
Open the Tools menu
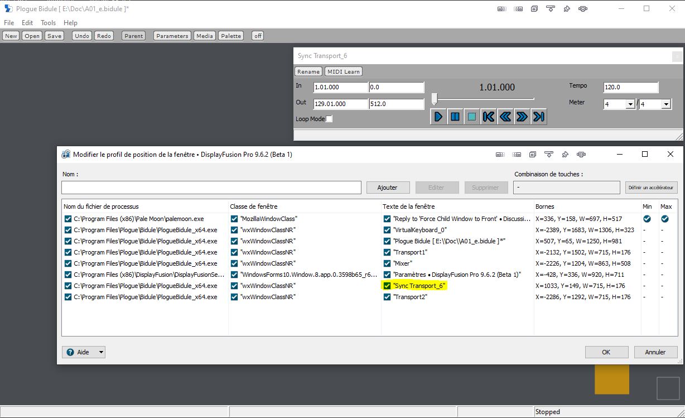tap(49, 23)
